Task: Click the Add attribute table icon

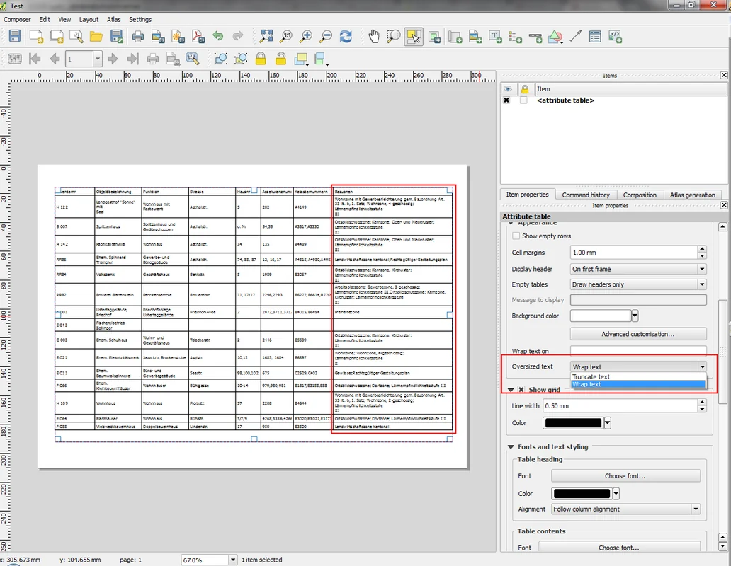Action: (595, 36)
